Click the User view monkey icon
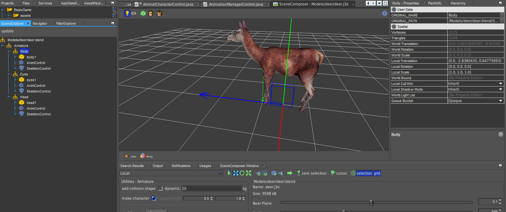 point(127,156)
